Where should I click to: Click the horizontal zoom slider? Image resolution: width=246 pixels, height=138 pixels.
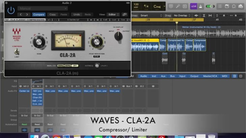tap(235, 15)
